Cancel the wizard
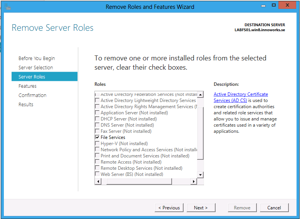The width and height of the screenshot is (300, 219). tap(274, 208)
